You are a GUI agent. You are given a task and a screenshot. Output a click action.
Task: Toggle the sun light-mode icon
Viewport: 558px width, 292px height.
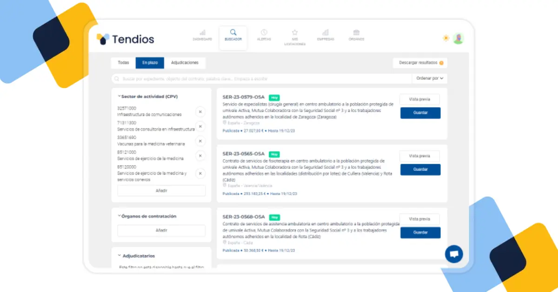point(446,38)
